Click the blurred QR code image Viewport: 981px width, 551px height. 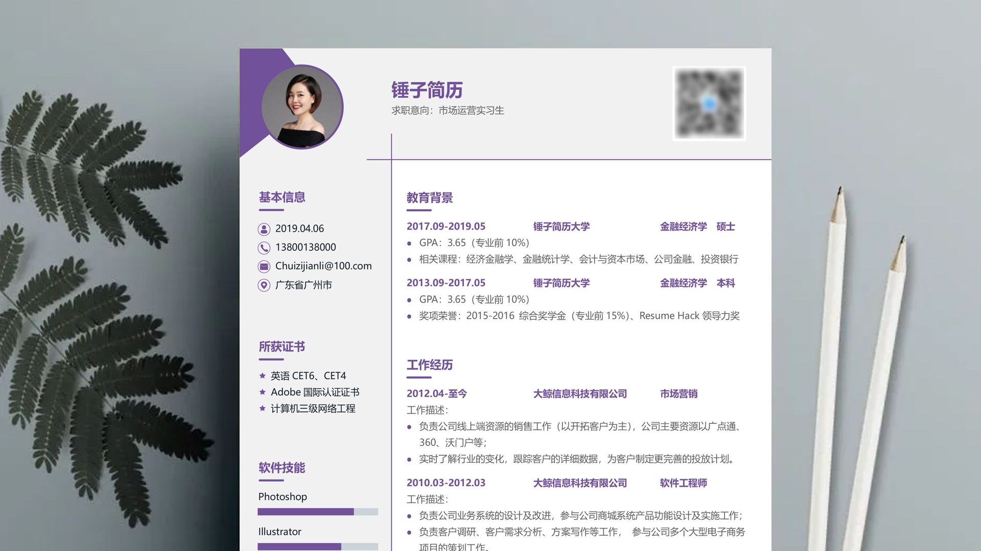[x=709, y=104]
